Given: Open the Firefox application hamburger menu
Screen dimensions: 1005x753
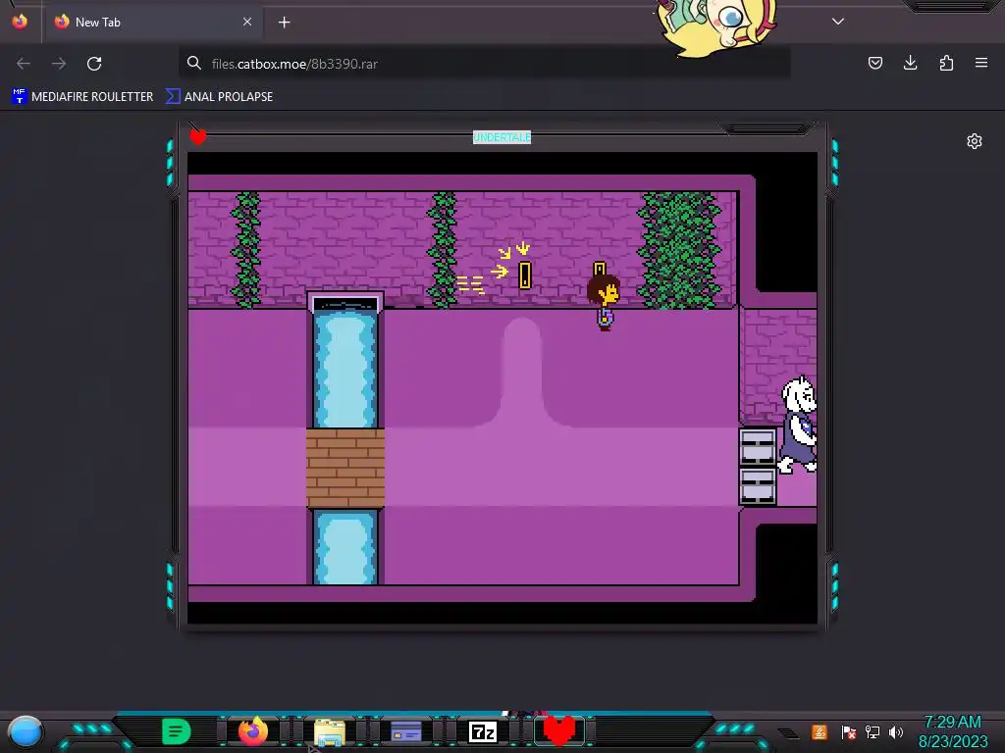Looking at the screenshot, I should pos(981,63).
